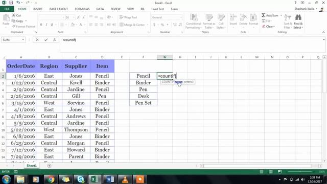Screen dimensions: 327x184
Task: Click the Copy button
Action: [x=17, y=21]
